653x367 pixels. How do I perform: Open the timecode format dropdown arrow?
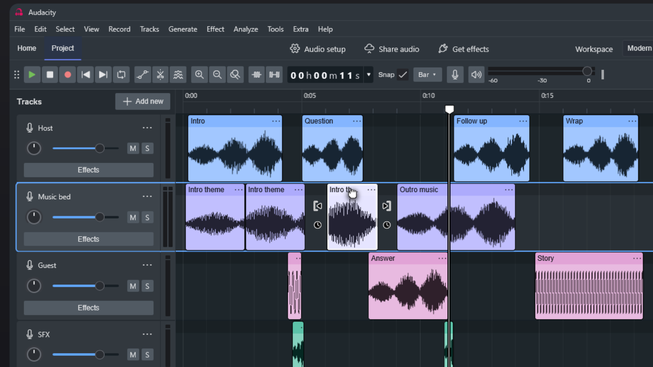369,75
